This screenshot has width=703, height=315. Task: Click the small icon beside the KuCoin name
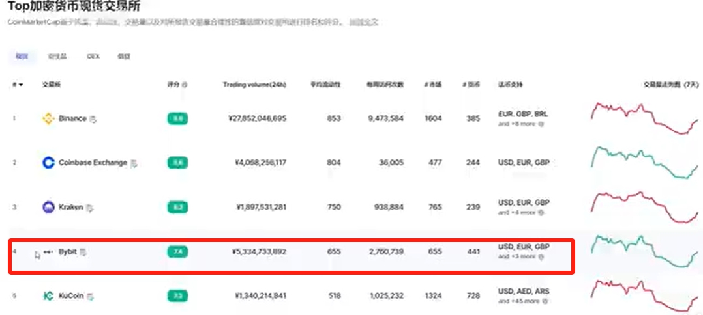click(91, 296)
